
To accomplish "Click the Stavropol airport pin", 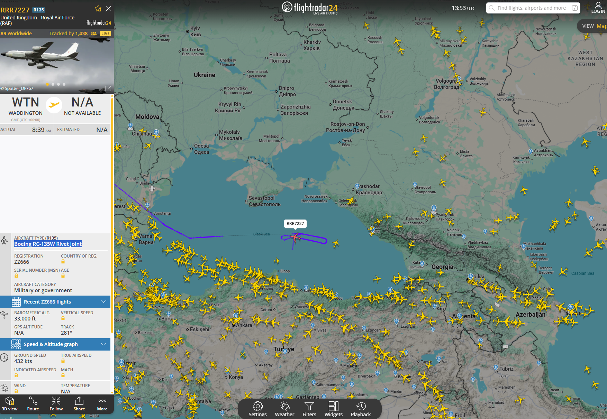I will pyautogui.click(x=415, y=185).
